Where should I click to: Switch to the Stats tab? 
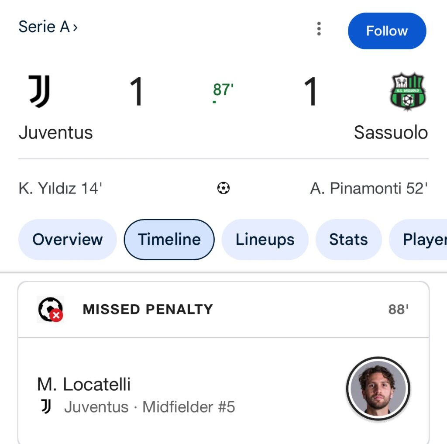point(348,240)
